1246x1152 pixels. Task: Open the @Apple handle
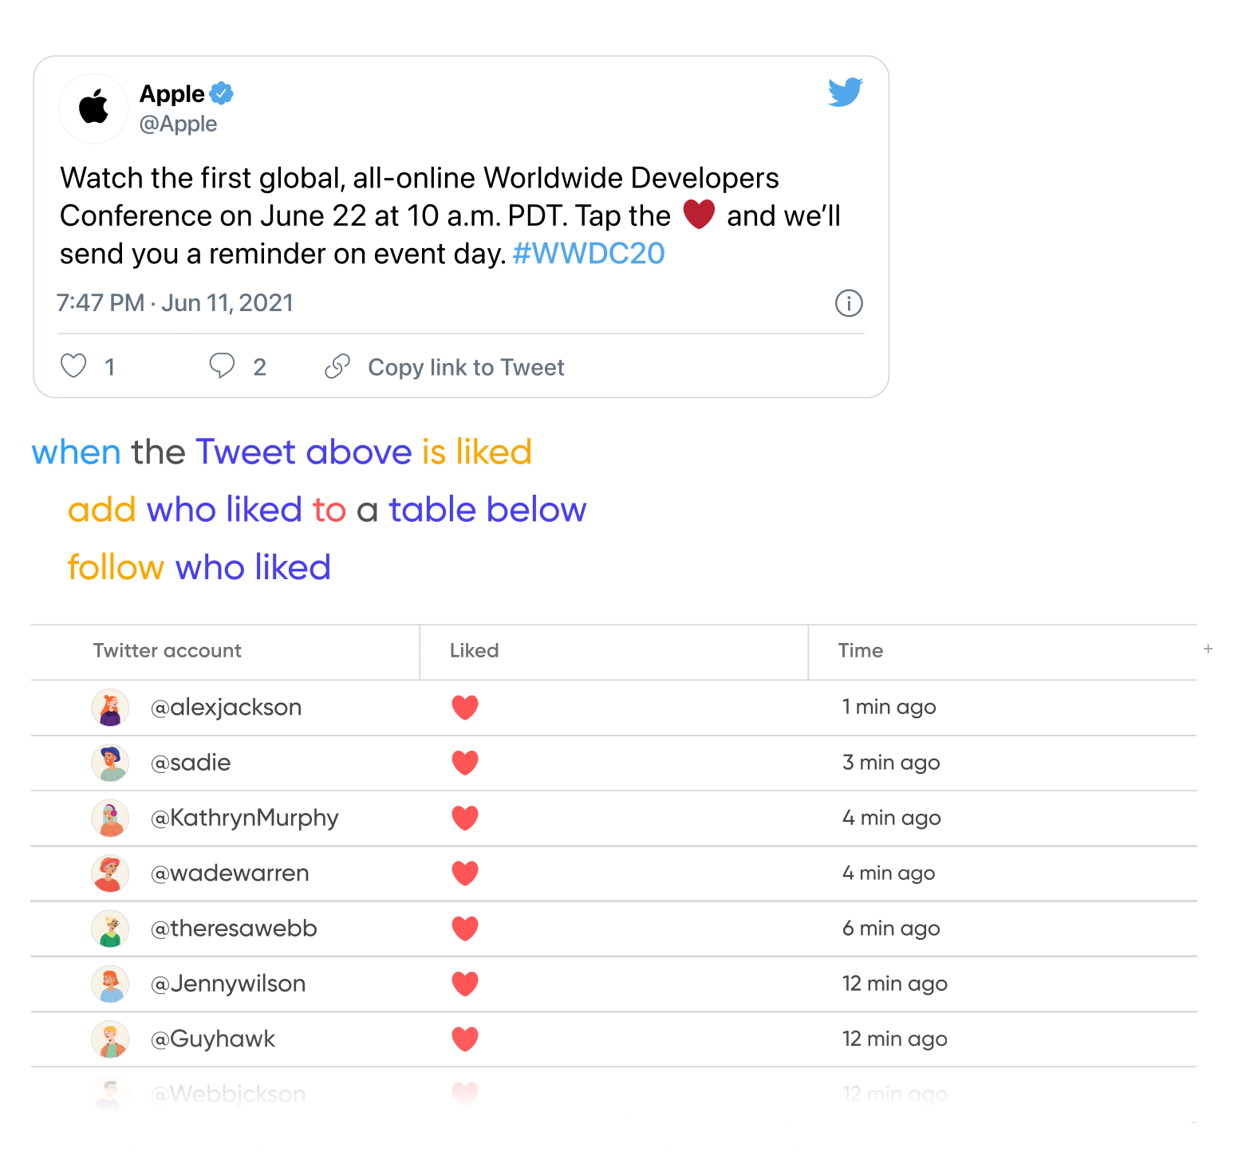click(x=178, y=124)
